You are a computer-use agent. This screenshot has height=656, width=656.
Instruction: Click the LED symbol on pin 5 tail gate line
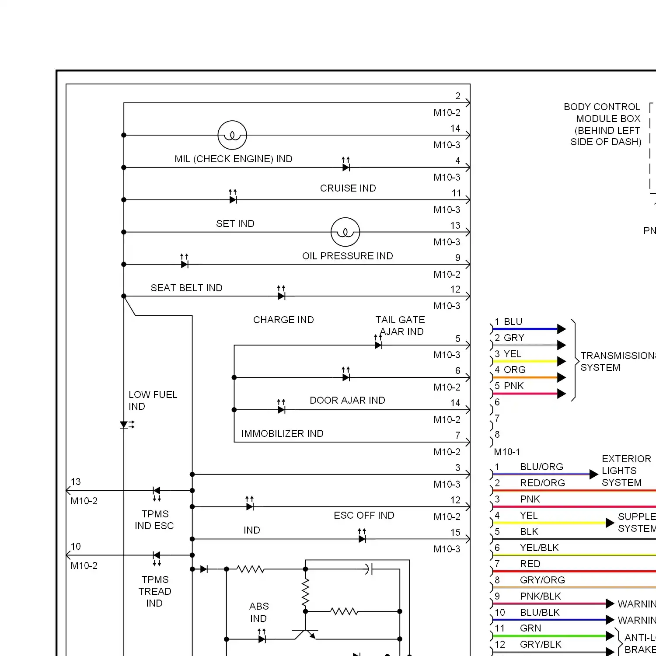point(379,342)
